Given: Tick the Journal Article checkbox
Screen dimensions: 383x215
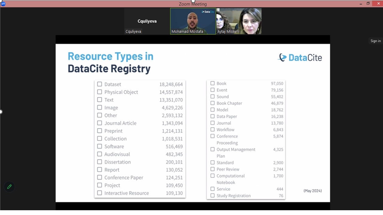Looking at the screenshot, I should click(99, 123).
